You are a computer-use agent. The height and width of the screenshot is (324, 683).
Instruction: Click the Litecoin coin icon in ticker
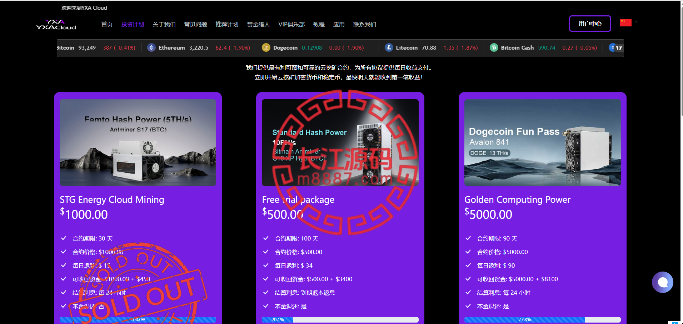pos(389,47)
